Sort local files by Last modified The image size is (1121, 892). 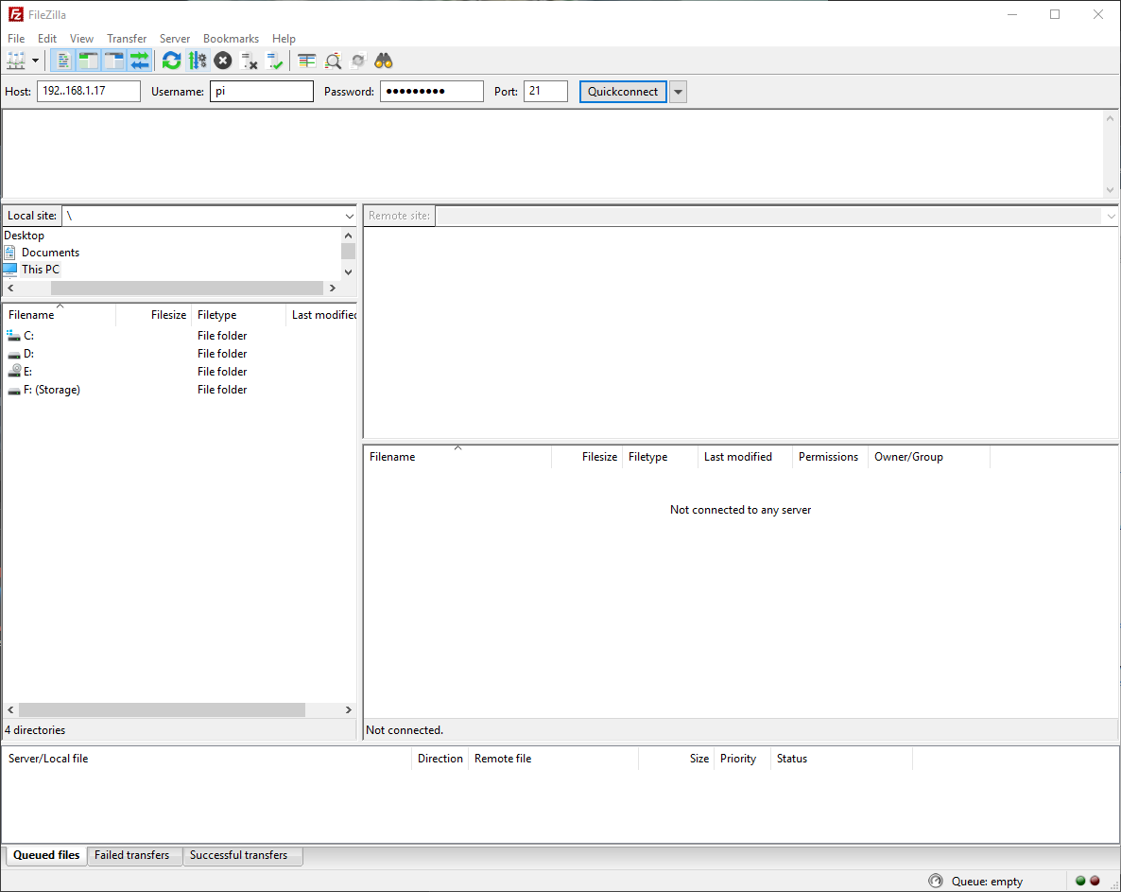point(321,315)
